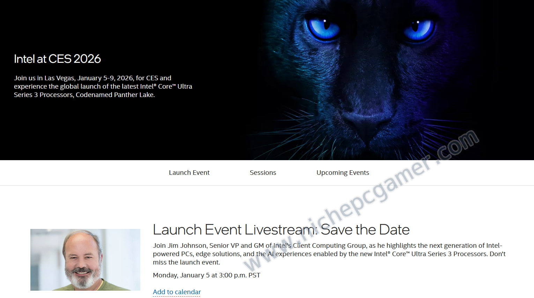Image resolution: width=534 pixels, height=298 pixels.
Task: Switch to the Sessions tab
Action: tap(263, 172)
